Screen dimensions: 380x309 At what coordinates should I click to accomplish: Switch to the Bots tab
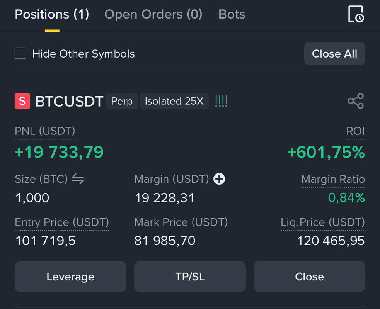[x=232, y=14]
